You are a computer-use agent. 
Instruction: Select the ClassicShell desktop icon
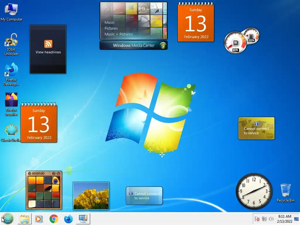point(11,133)
